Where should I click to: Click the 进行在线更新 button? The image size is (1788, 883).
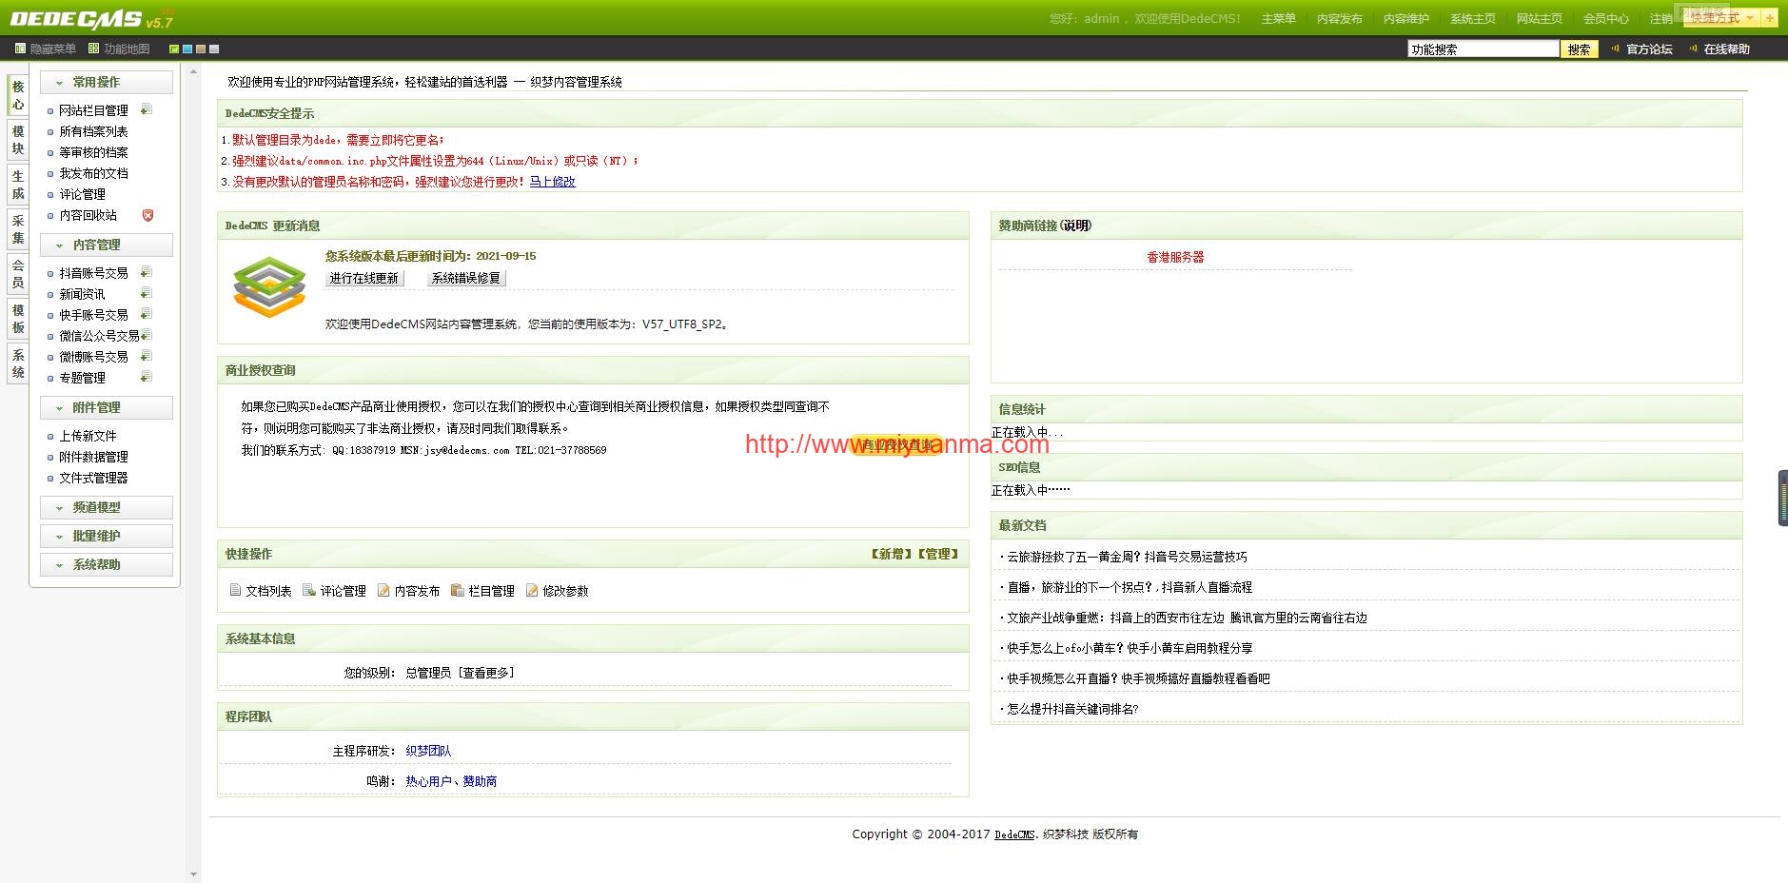pos(364,278)
